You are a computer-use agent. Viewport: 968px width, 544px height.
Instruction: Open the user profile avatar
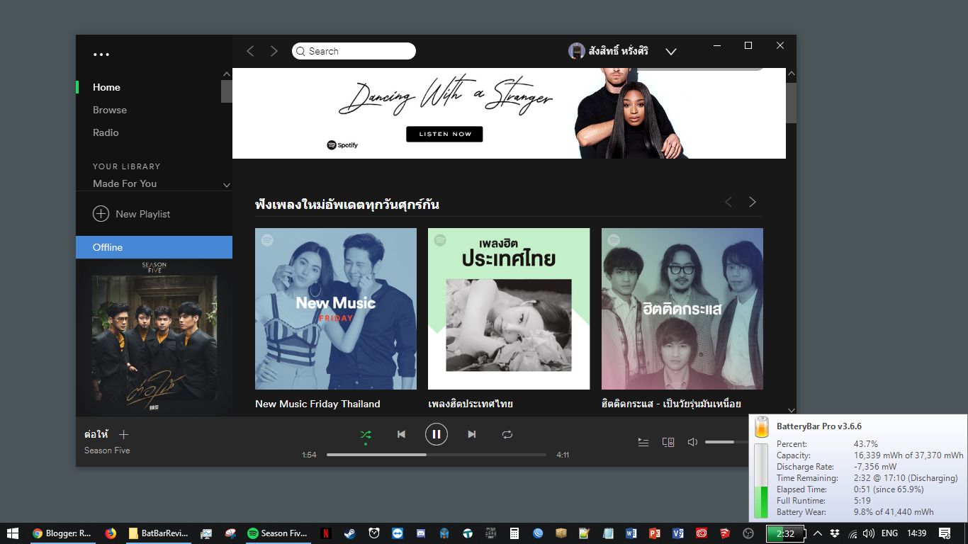pos(577,51)
